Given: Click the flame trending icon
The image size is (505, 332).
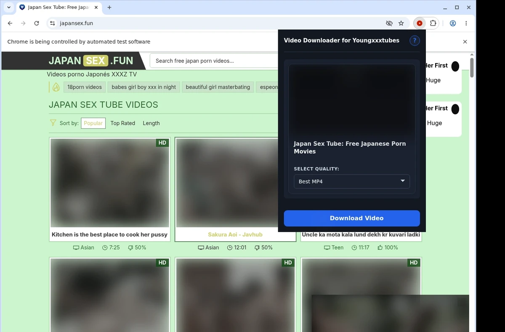Looking at the screenshot, I should tap(56, 87).
